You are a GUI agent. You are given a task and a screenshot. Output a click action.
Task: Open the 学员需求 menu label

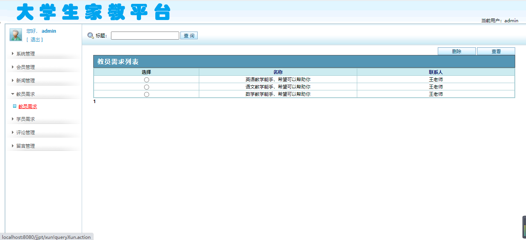[25, 119]
